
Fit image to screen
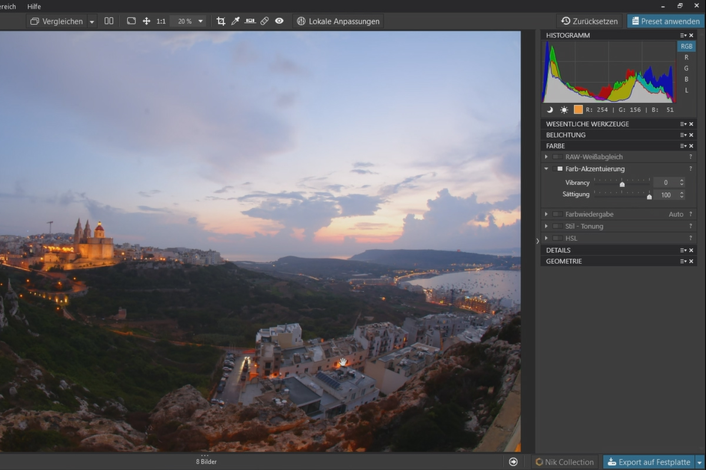click(131, 21)
